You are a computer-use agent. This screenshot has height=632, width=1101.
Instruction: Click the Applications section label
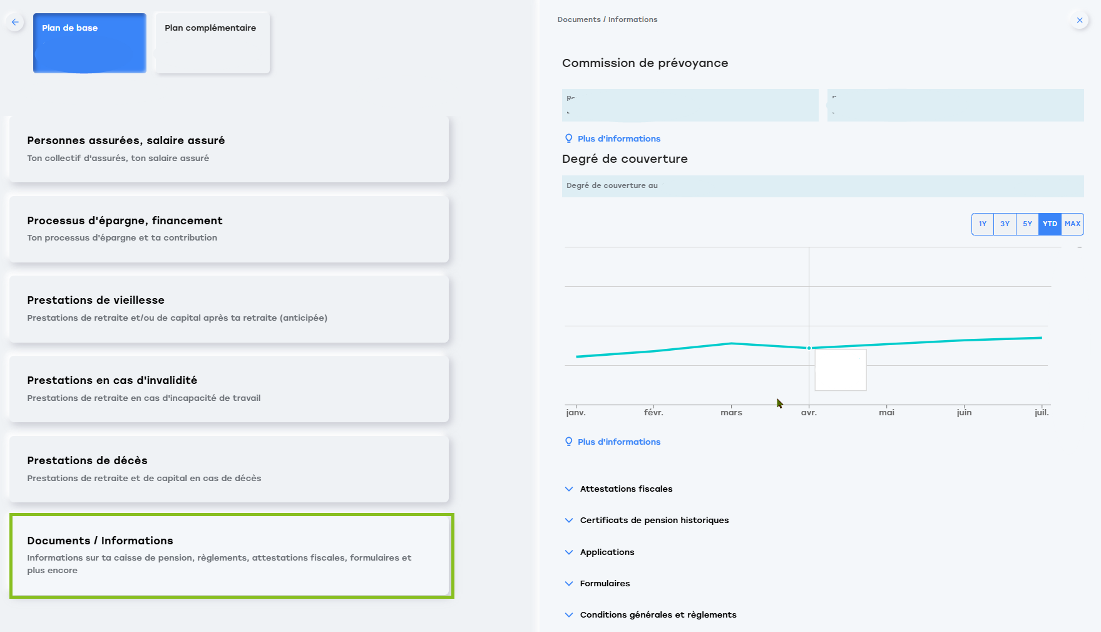coord(607,552)
